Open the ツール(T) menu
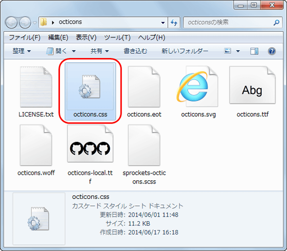 tap(117, 37)
